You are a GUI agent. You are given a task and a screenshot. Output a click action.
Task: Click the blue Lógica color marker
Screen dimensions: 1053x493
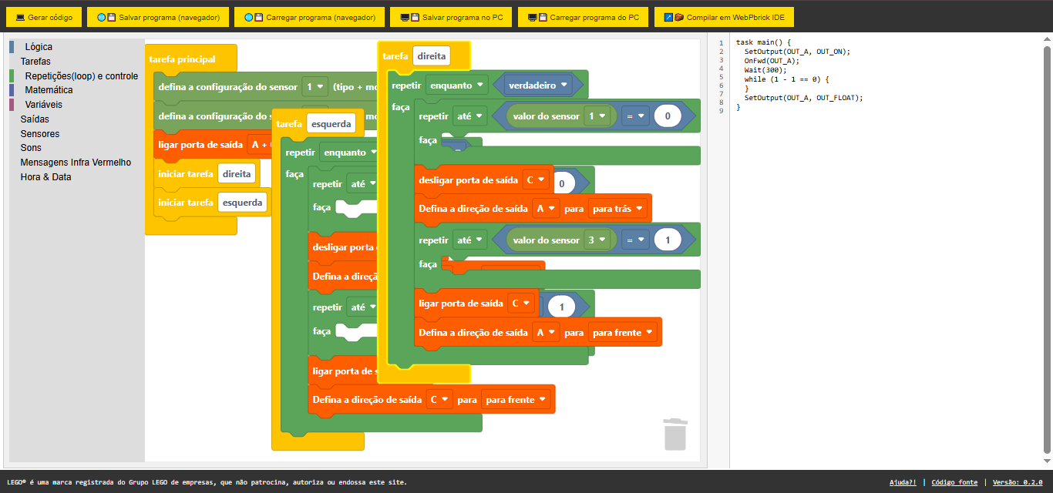(x=12, y=47)
